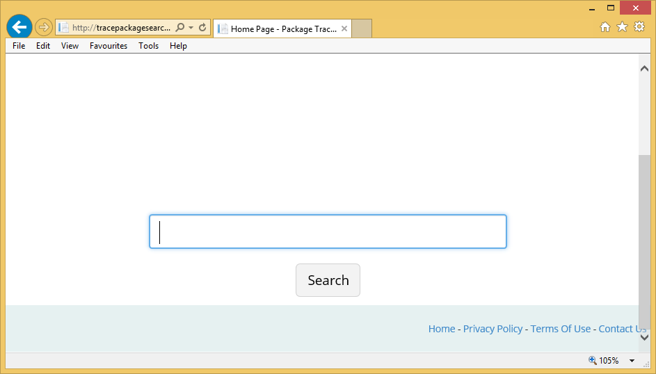Close the Home Page tab
The width and height of the screenshot is (656, 374).
click(344, 29)
